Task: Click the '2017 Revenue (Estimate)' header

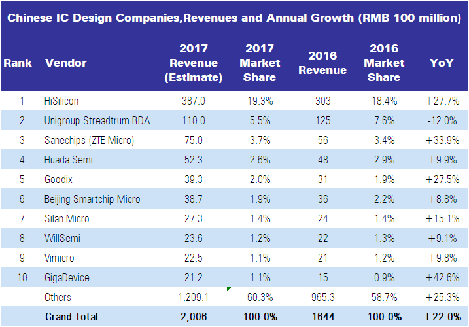Action: [x=194, y=63]
